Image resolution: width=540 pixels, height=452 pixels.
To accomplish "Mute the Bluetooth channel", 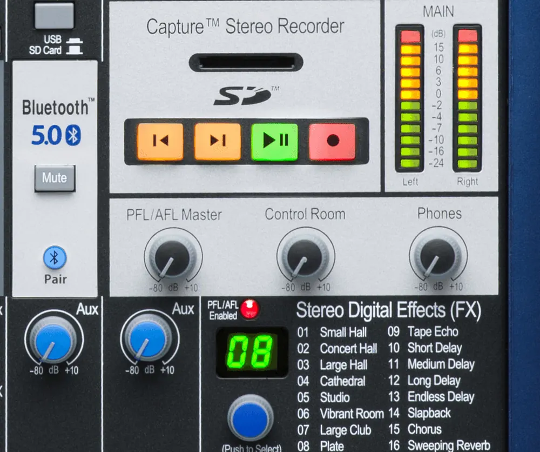I will coord(55,178).
